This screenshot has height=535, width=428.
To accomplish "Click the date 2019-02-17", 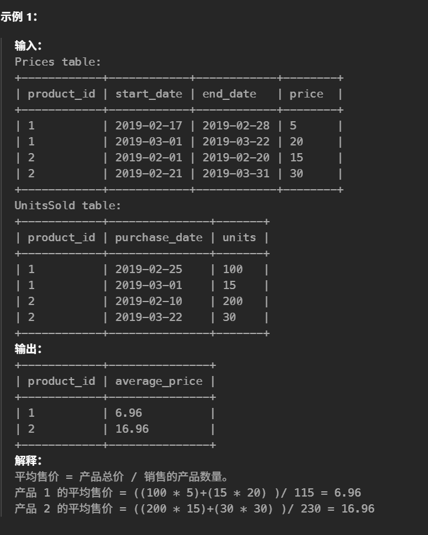I will [149, 126].
